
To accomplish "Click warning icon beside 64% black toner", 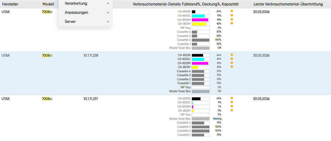I will pos(232,55).
